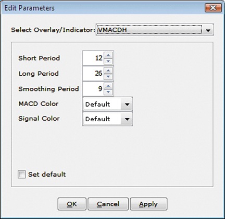
Task: Click the Cancel button
Action: point(108,204)
